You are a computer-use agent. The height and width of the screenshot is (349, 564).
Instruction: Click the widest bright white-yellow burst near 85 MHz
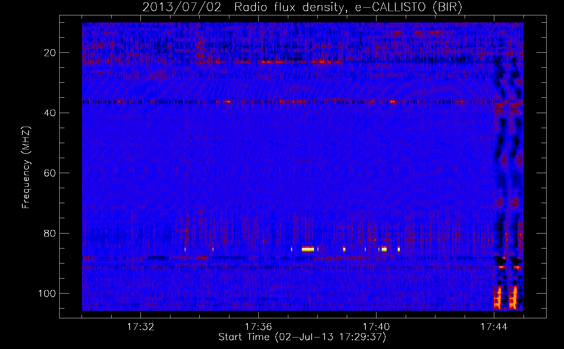[x=308, y=249]
